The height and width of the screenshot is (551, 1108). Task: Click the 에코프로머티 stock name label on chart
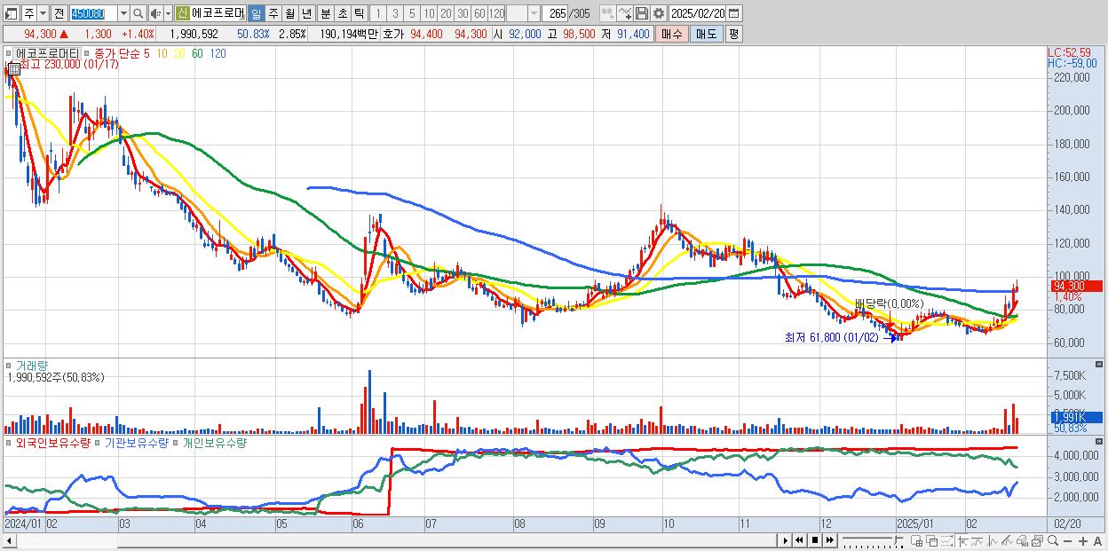click(47, 54)
